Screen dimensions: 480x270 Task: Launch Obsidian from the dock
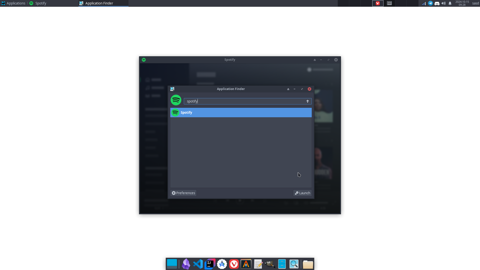point(186,264)
